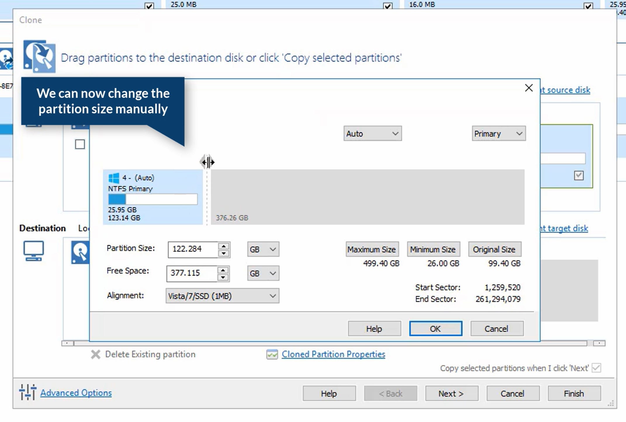Click the Cloned Partition Properties icon
The image size is (626, 422).
[x=272, y=354]
